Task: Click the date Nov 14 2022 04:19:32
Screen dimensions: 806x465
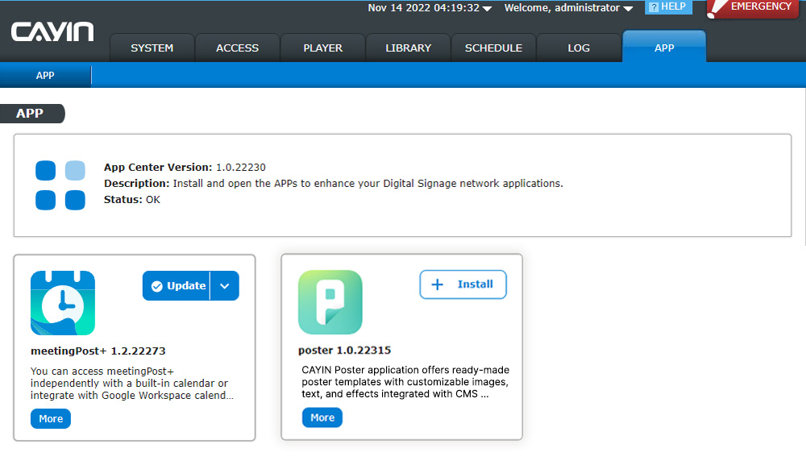Action: 424,8
